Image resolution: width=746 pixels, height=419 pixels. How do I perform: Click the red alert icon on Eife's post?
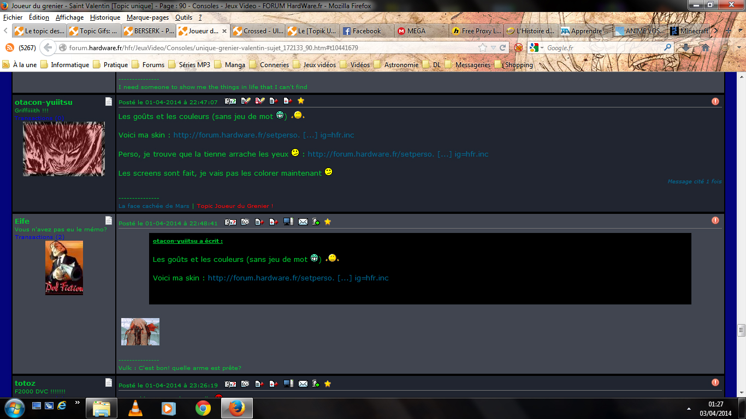coord(715,220)
